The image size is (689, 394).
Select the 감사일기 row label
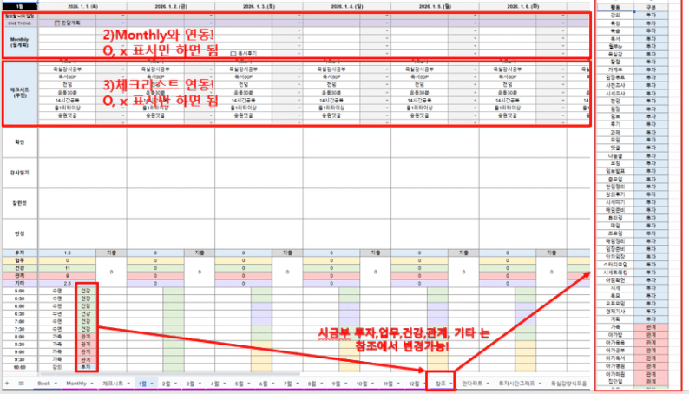point(19,173)
